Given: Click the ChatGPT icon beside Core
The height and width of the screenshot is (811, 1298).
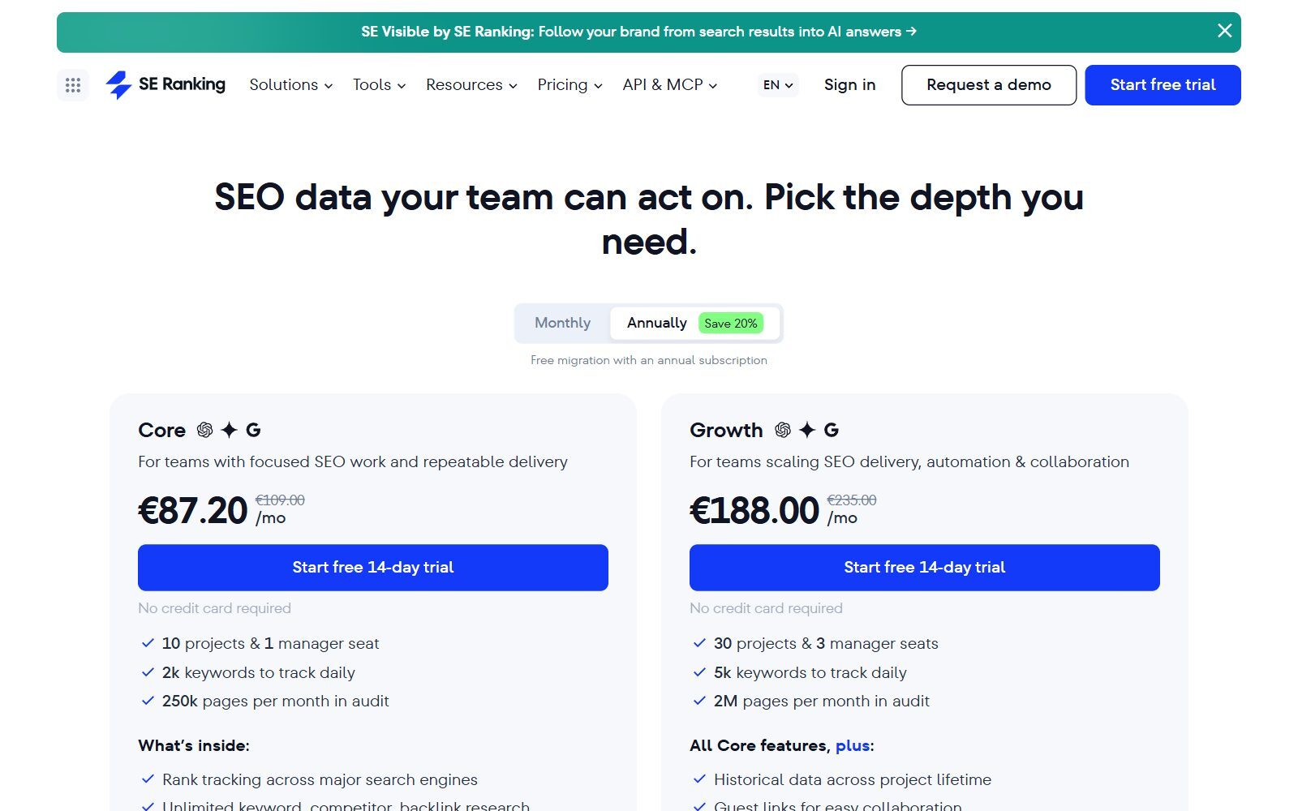Looking at the screenshot, I should (x=205, y=430).
